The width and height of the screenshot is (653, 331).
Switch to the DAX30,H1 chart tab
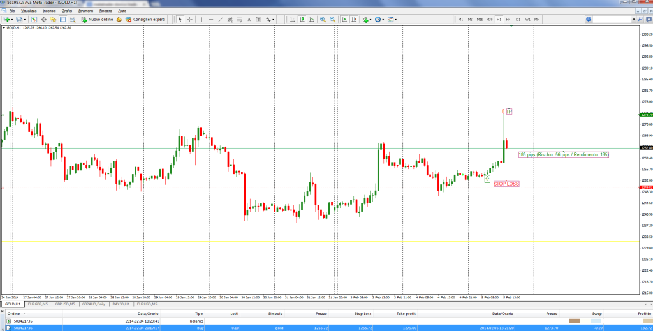(x=122, y=304)
